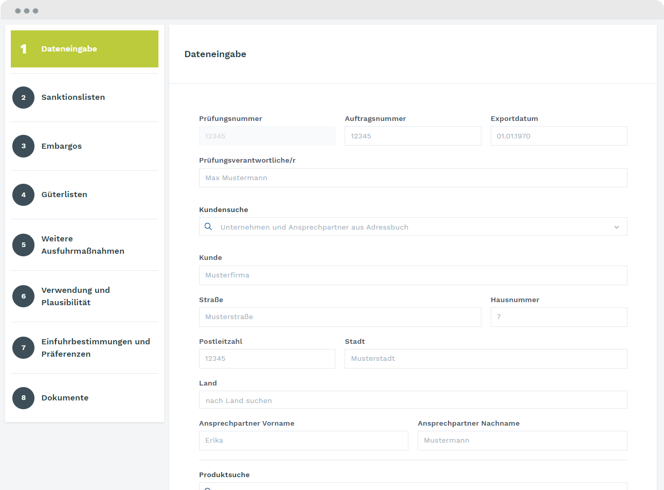Viewport: 664px width, 490px height.
Task: Click the Hausnummer input field
Action: 559,317
